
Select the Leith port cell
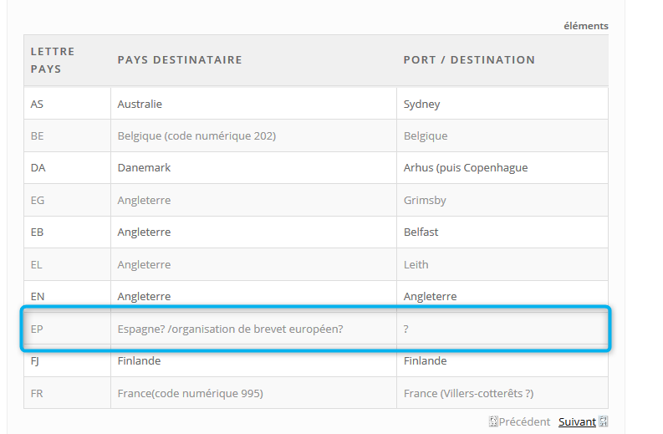coord(416,265)
